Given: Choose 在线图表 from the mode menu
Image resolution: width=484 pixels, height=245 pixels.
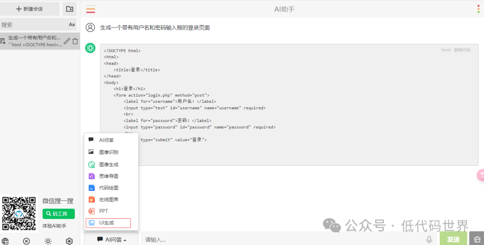Looking at the screenshot, I should pyautogui.click(x=111, y=200).
